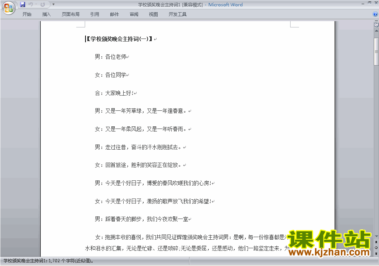The image size is (379, 266).
Task: Open the 插入 ribbon tab
Action: (46, 14)
